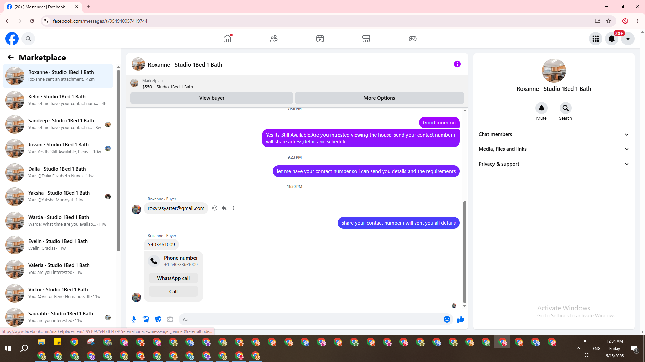Go to Home feed icon

pyautogui.click(x=227, y=39)
